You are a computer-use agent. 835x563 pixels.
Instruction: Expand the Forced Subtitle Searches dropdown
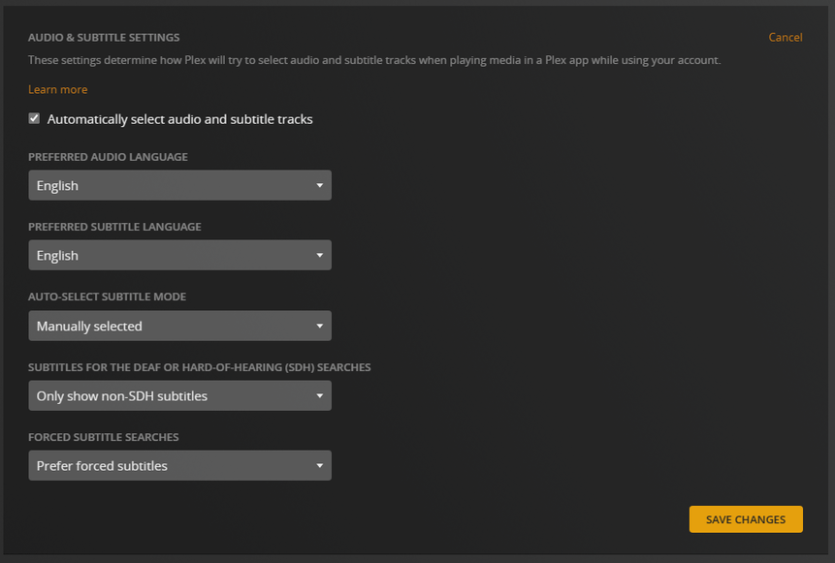tap(179, 466)
